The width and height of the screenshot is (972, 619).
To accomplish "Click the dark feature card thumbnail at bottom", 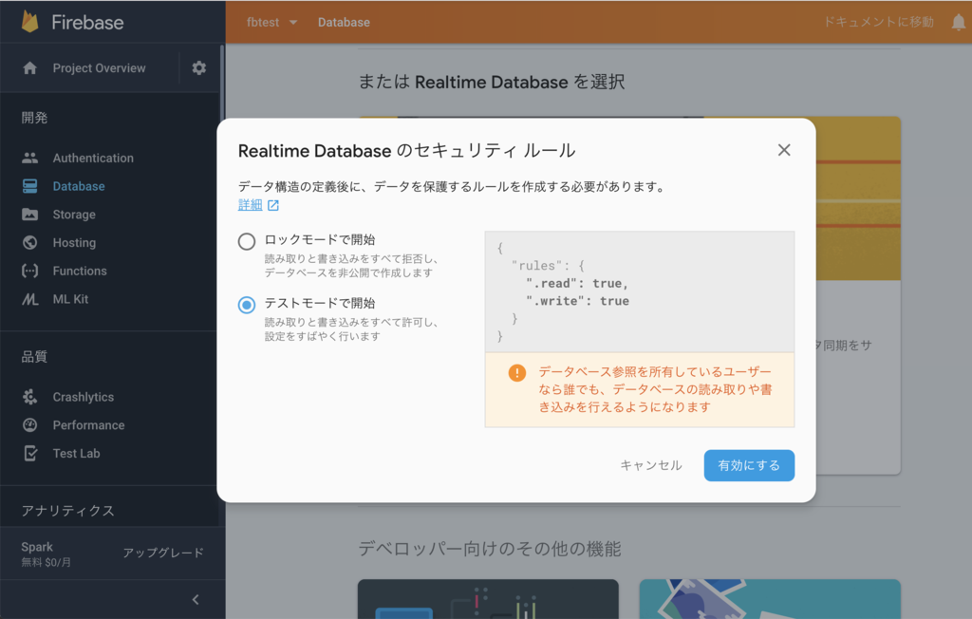I will click(x=488, y=599).
